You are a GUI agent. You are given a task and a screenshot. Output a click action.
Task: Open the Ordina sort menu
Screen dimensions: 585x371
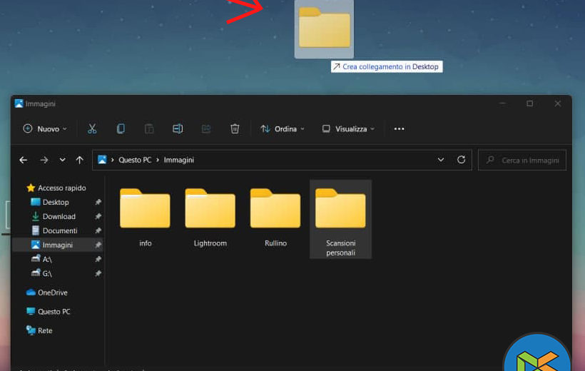(283, 128)
